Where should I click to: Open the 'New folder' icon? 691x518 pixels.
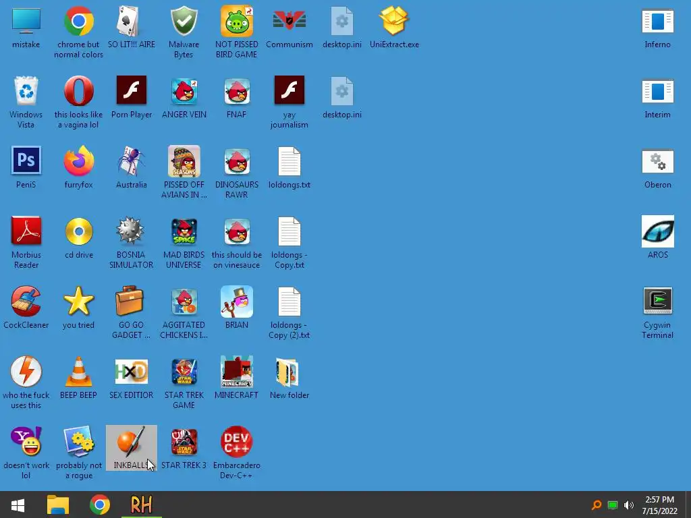pyautogui.click(x=287, y=372)
